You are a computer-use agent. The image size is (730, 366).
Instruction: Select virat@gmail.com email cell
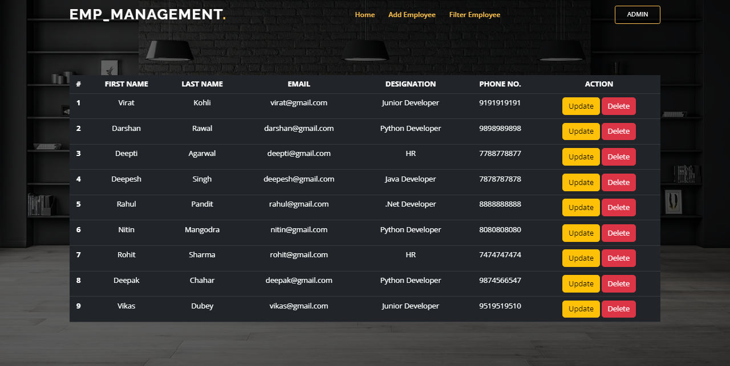pyautogui.click(x=299, y=102)
